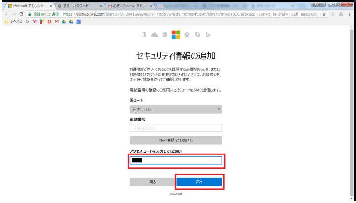This screenshot has width=356, height=203.
Task: Click the Skype icon in page header
Action: pyautogui.click(x=198, y=35)
